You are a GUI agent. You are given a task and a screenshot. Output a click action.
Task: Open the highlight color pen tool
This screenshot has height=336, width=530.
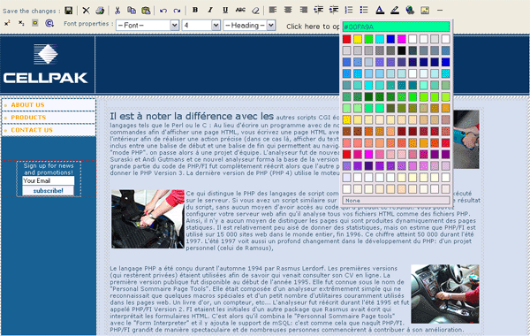[x=395, y=10]
